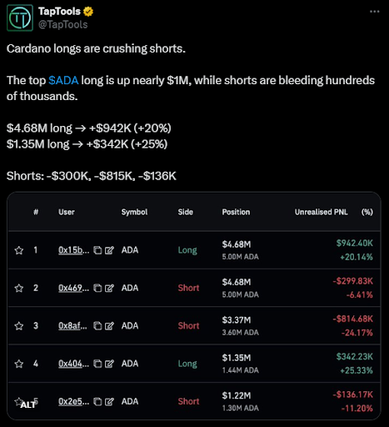Sort by Unrealised PNL column header

321,212
